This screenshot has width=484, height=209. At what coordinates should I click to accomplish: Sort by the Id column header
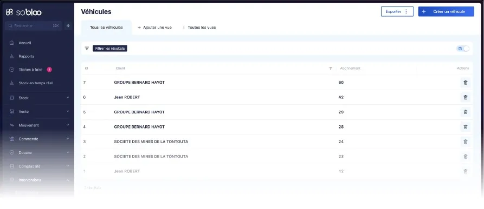(86, 68)
